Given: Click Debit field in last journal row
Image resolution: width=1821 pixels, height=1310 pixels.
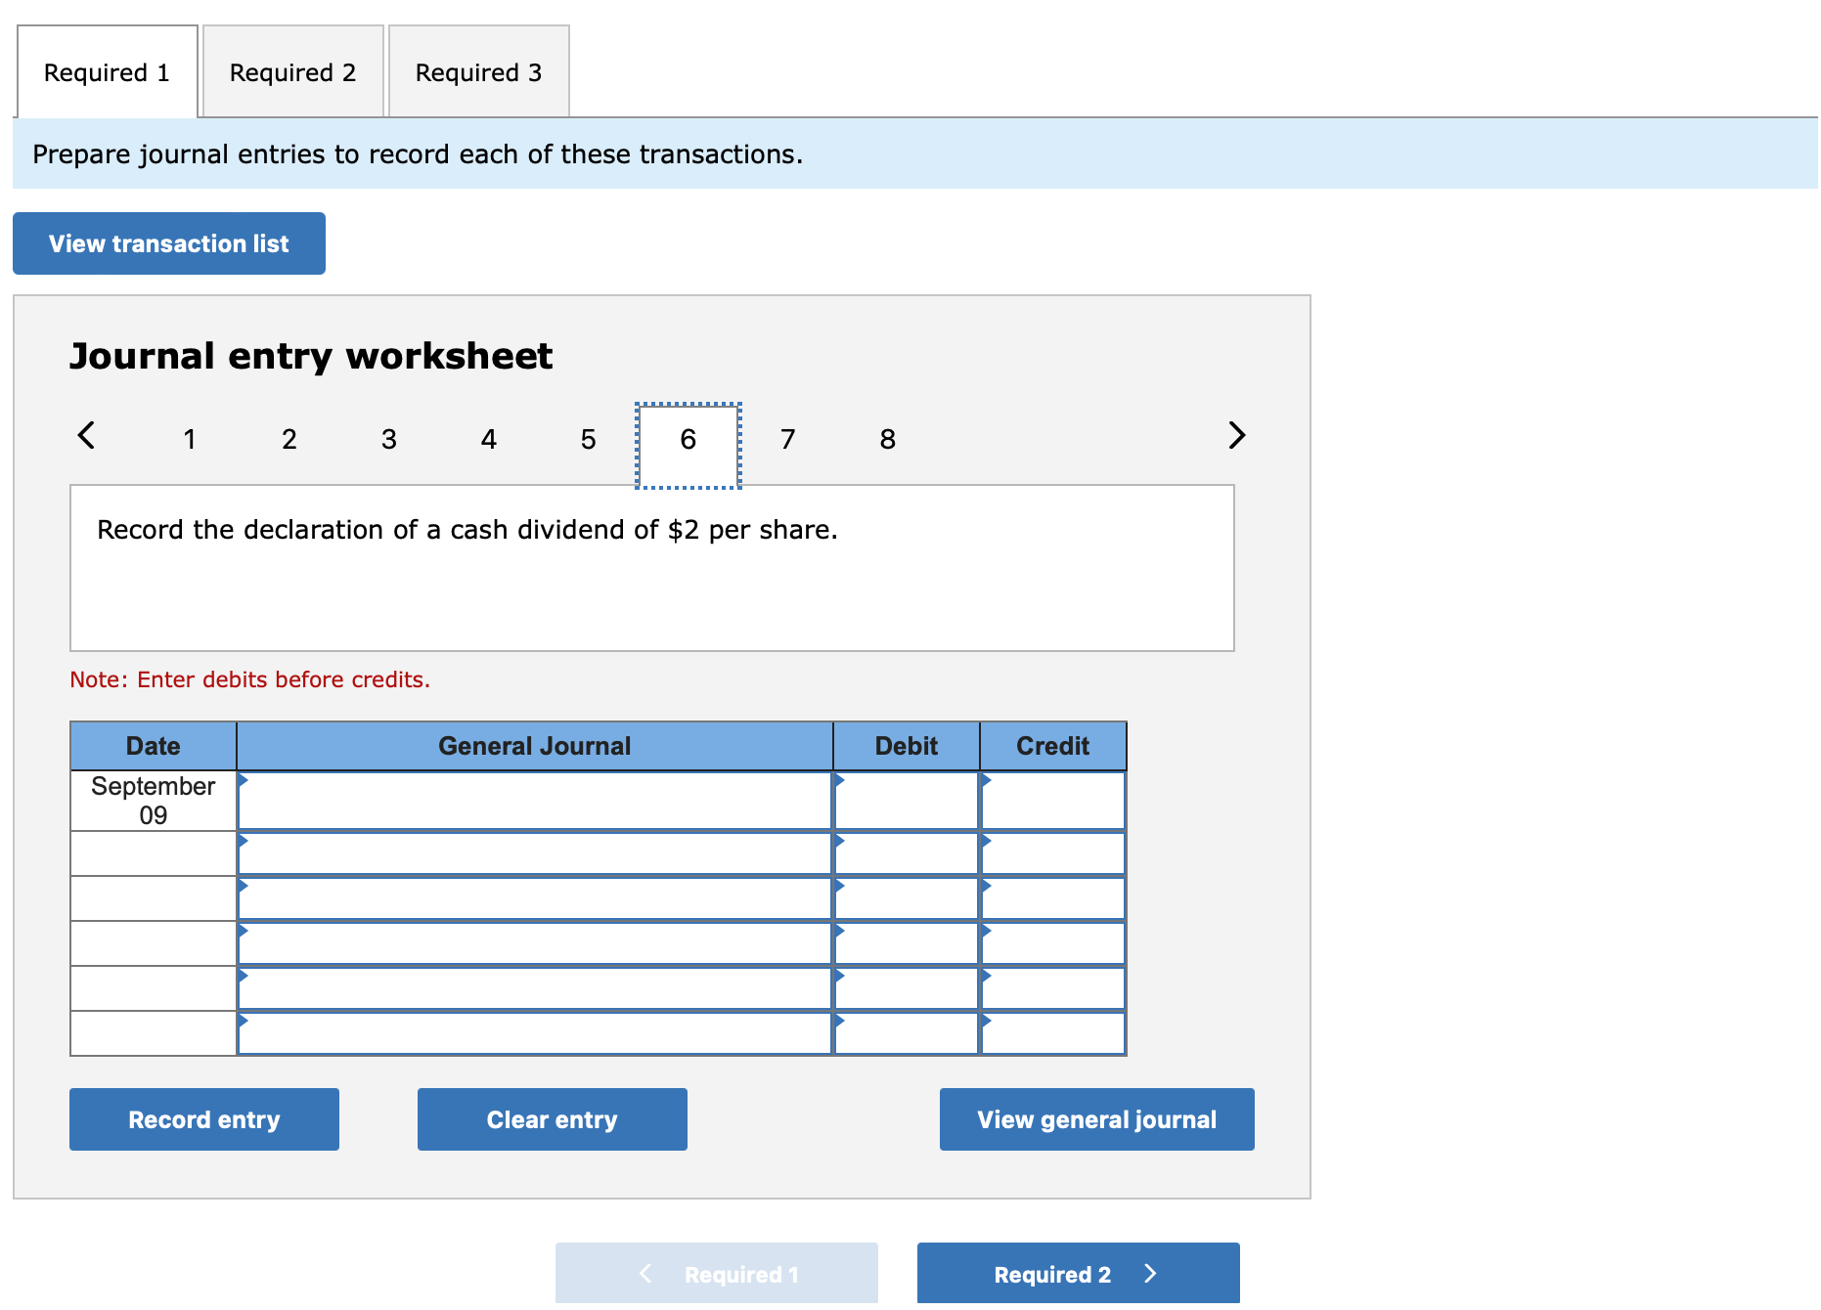Looking at the screenshot, I should coord(907,1033).
